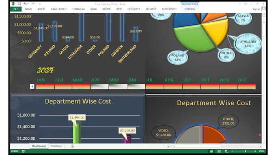Switch to the VIEW tab

tap(119, 9)
